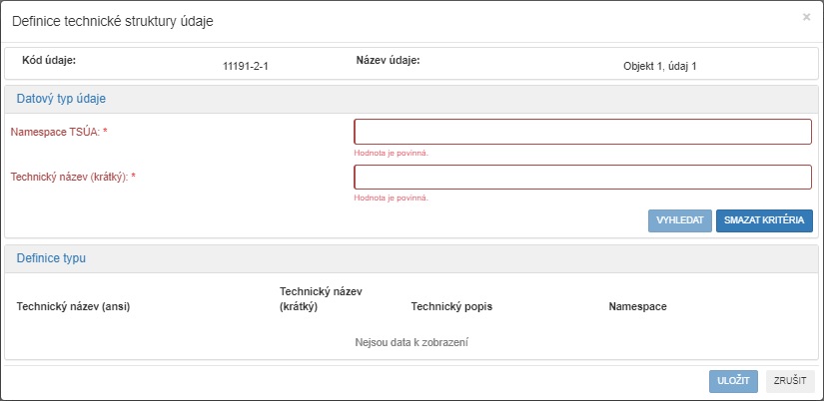824x401 pixels.
Task: Cancel using the ZRUŠIT button
Action: pos(790,381)
